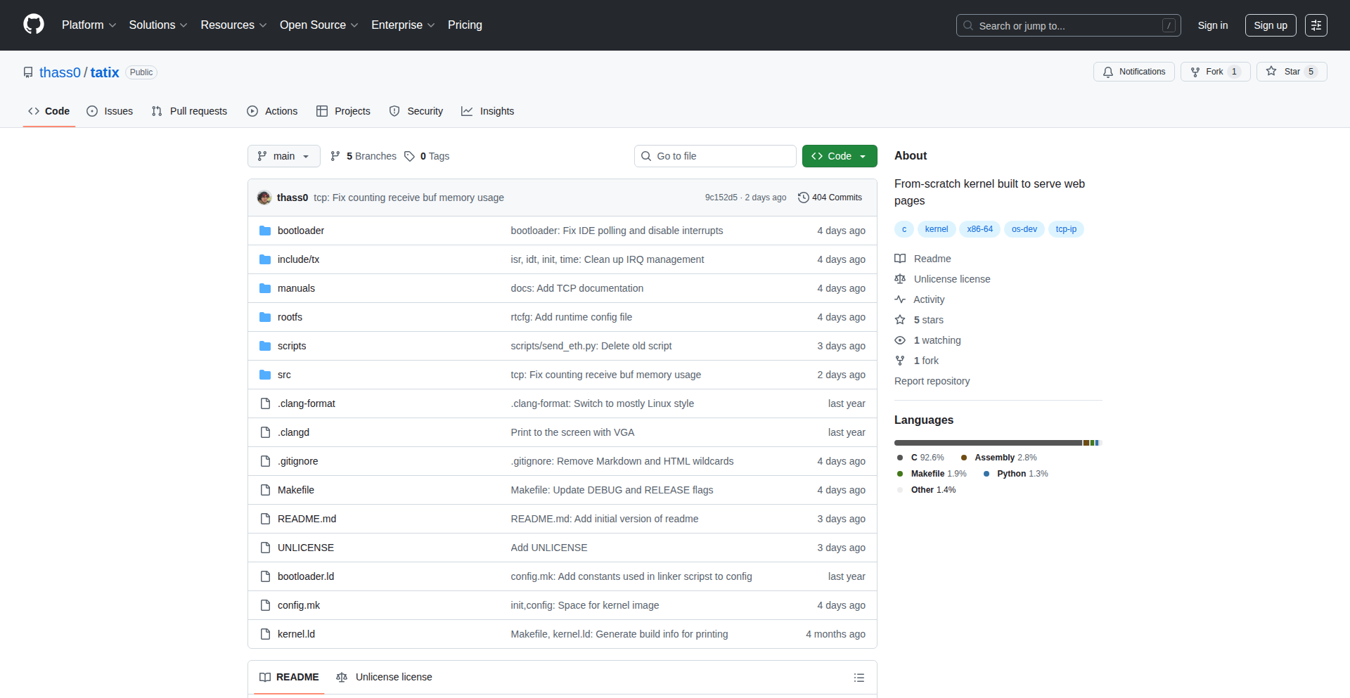Click the Fork repository icon button
Image resolution: width=1350 pixels, height=698 pixels.
1195,72
